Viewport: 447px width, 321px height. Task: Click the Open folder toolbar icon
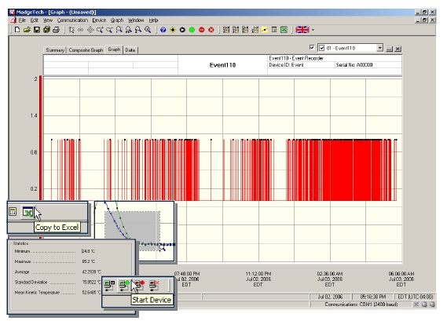click(x=27, y=30)
